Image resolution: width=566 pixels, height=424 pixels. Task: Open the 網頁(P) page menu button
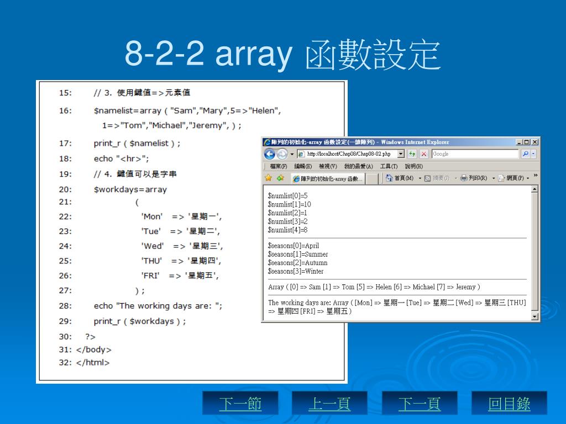tap(511, 178)
